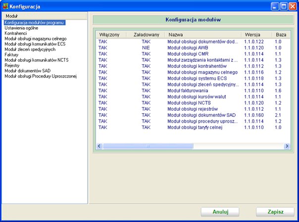Click Konfiguracja modułów heading banner
299x222 pixels.
(x=193, y=20)
